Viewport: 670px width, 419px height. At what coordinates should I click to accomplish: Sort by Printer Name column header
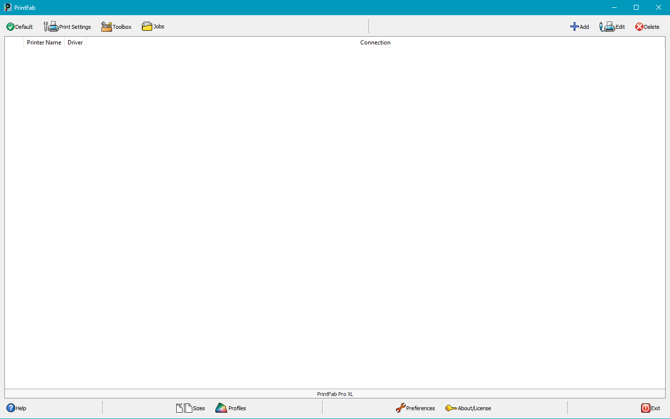coord(44,43)
